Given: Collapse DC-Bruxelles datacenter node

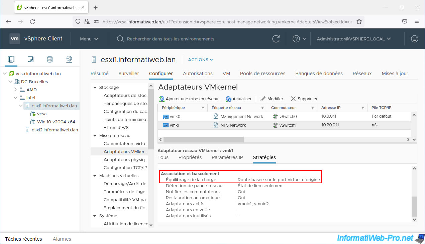Looking at the screenshot, I should pos(10,82).
